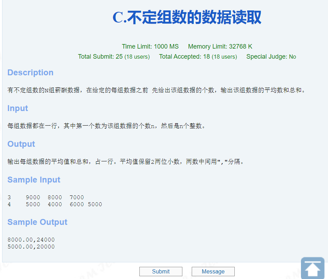
Task: Click the Description heading
Action: coord(30,73)
